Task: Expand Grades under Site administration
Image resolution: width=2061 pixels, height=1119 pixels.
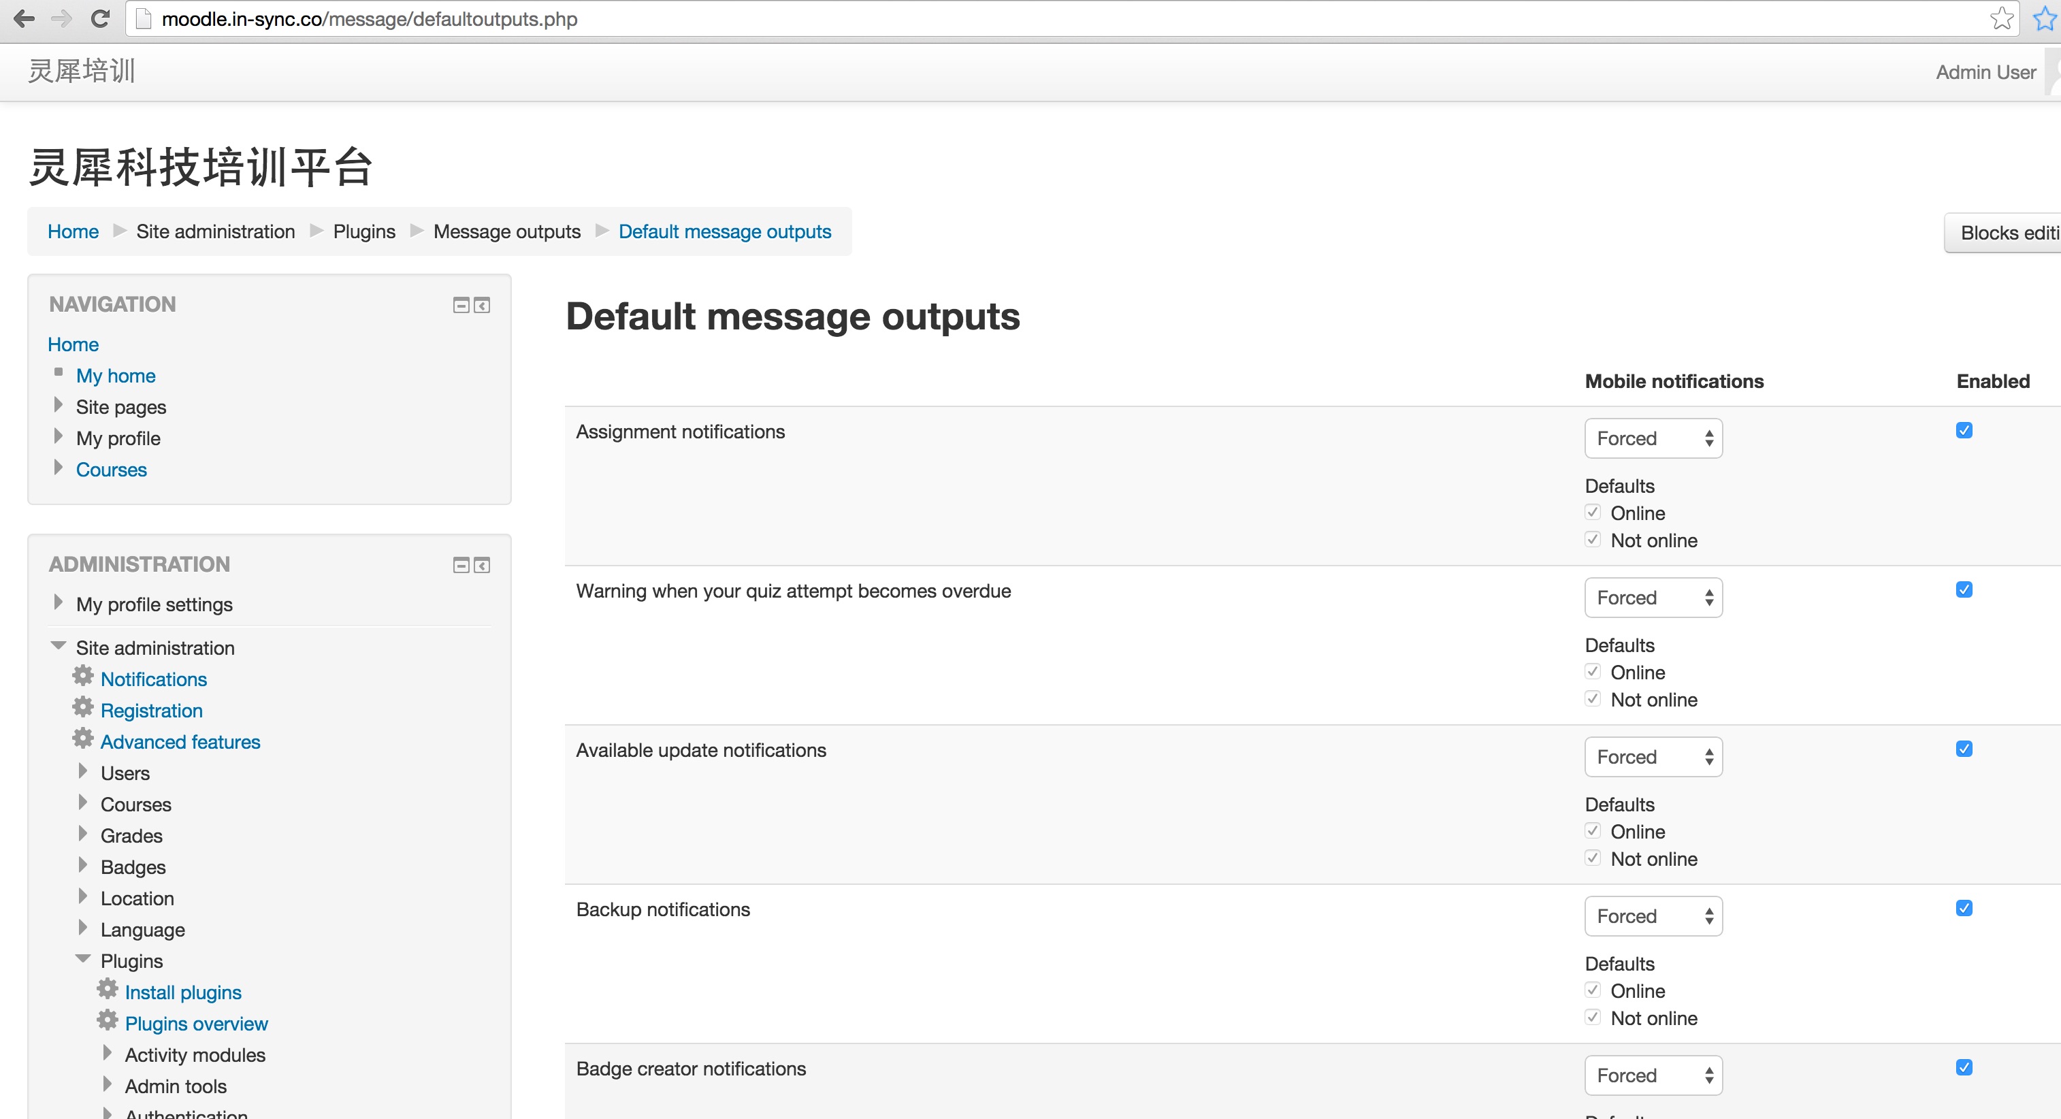Action: 82,833
